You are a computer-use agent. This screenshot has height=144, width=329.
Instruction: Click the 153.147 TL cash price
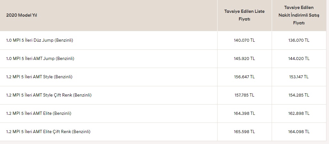click(299, 77)
